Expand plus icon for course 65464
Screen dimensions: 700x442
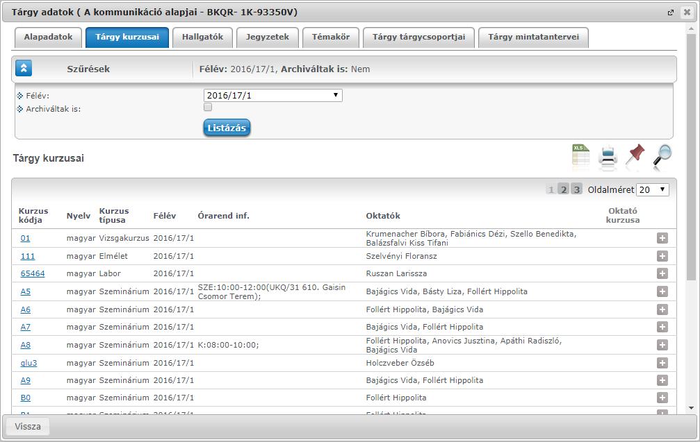click(662, 273)
